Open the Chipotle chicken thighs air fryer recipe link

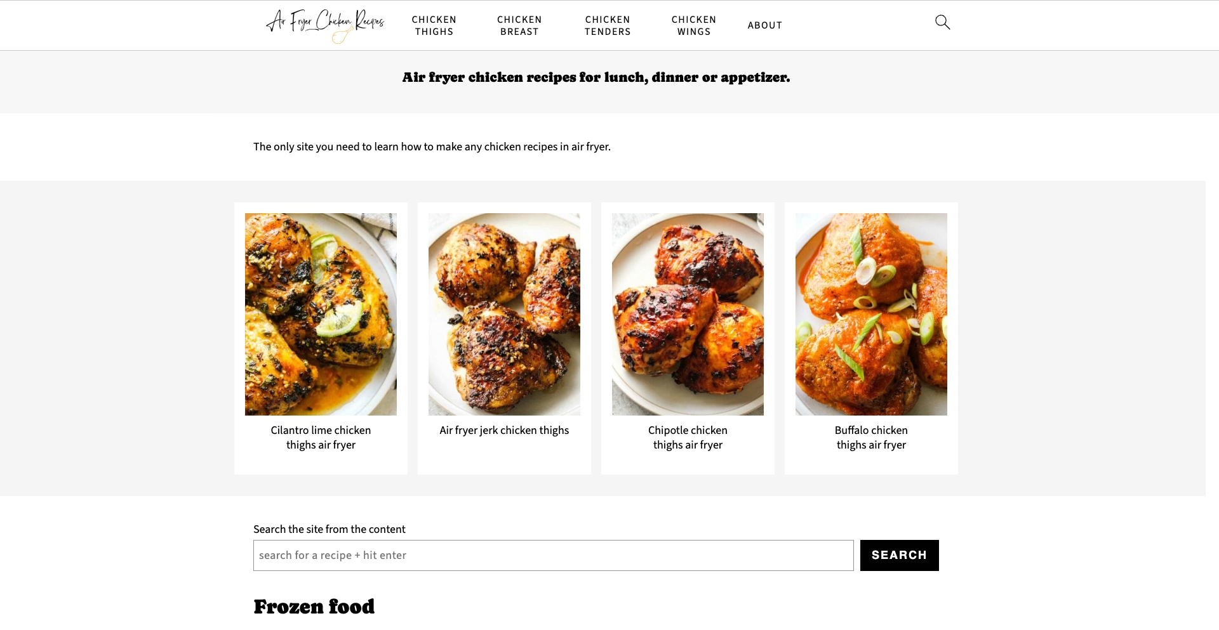pos(688,437)
